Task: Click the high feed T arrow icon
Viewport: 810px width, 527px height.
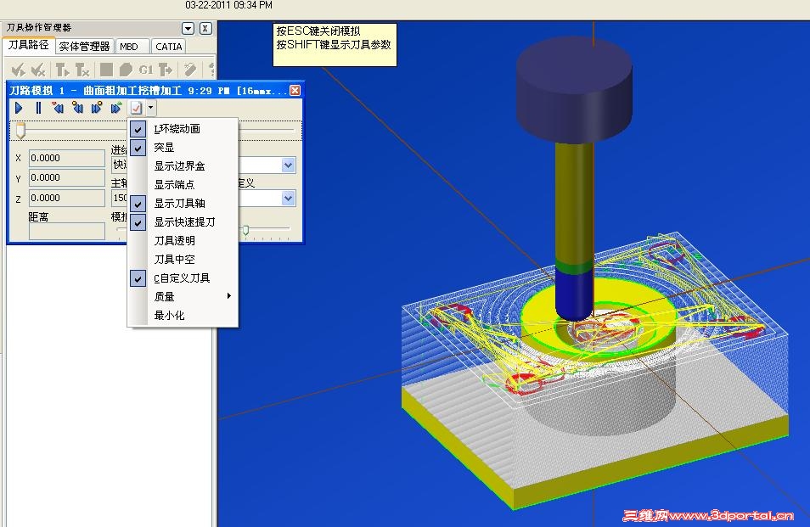Action: click(x=166, y=70)
